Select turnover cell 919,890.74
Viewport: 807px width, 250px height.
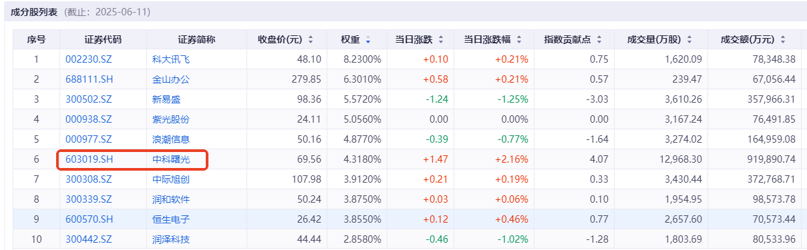click(x=772, y=159)
